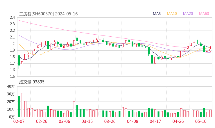Click the 04-17 date label

tap(155, 121)
